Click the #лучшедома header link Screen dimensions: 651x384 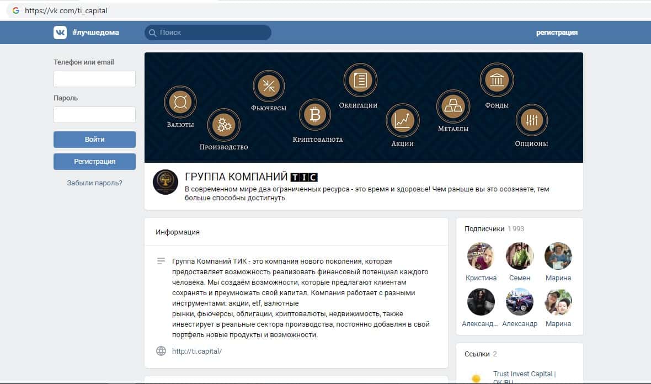click(x=95, y=33)
